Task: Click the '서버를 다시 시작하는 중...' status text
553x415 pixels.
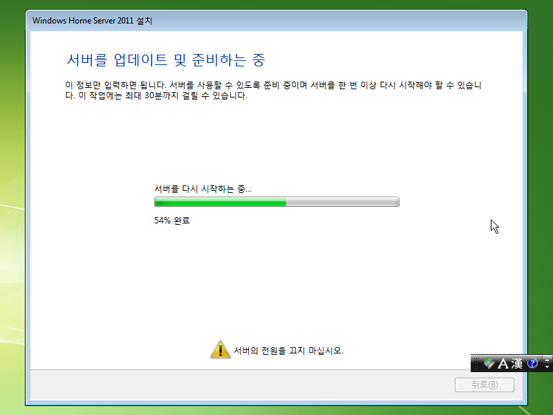Action: pos(203,189)
